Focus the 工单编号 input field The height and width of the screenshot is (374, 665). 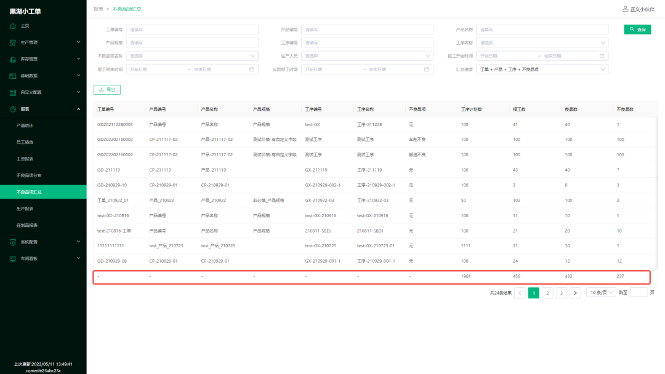[192, 30]
